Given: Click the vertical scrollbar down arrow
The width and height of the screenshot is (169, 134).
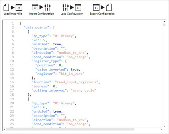Looking at the screenshot, I should click(x=164, y=126).
